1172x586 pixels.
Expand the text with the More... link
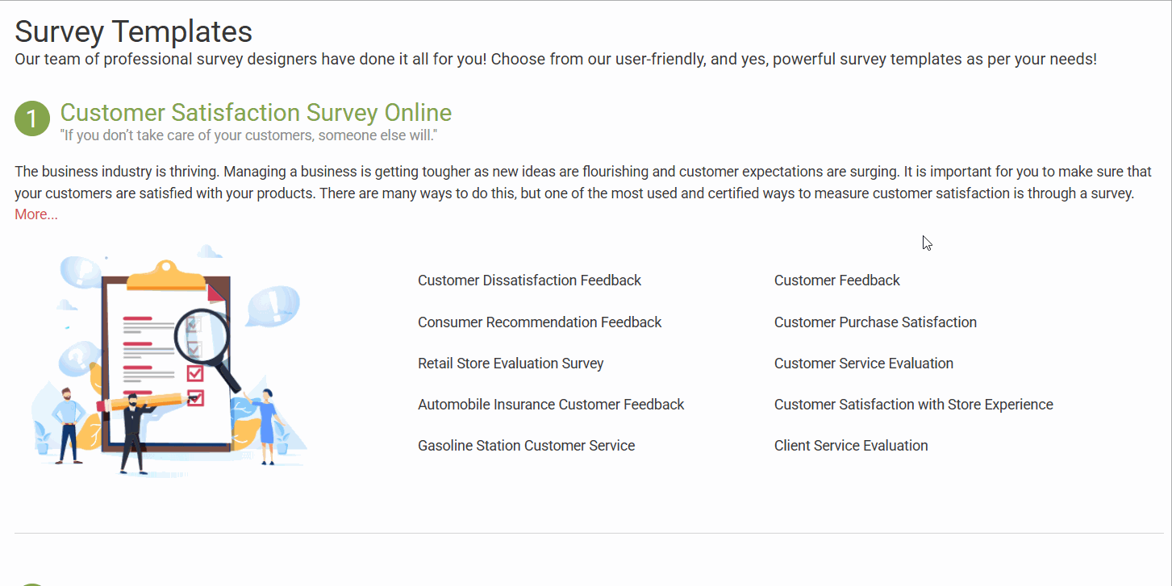click(x=36, y=214)
